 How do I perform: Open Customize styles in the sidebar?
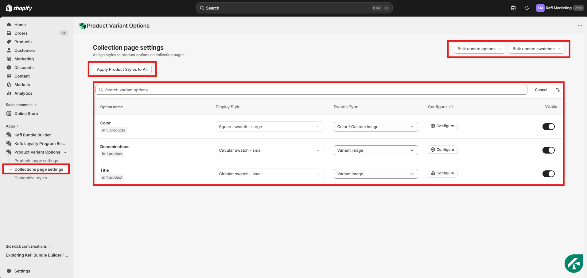coord(31,178)
